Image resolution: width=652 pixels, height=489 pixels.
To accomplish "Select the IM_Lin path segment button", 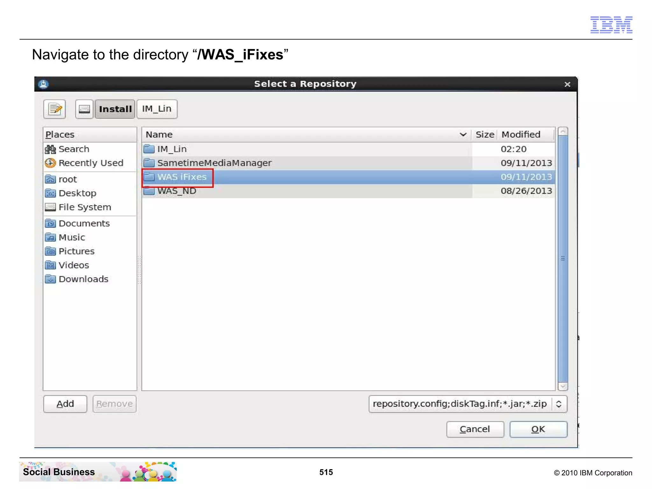I will (x=157, y=109).
